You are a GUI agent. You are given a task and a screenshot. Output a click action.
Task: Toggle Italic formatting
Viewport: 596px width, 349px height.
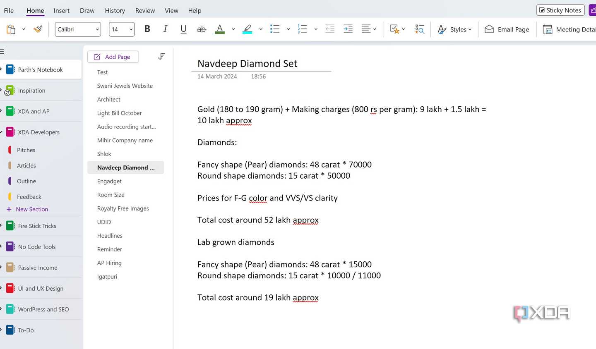(165, 29)
